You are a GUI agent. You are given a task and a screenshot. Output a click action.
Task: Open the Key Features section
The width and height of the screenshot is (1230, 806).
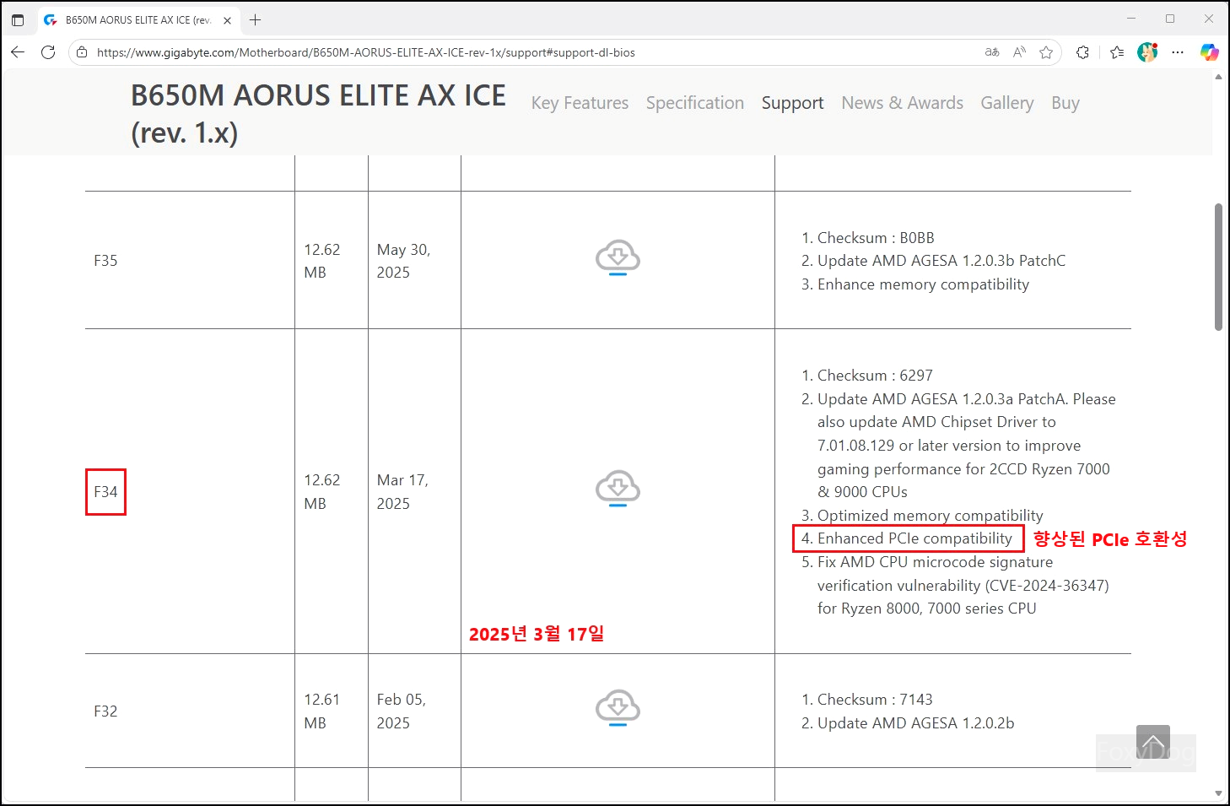click(580, 103)
